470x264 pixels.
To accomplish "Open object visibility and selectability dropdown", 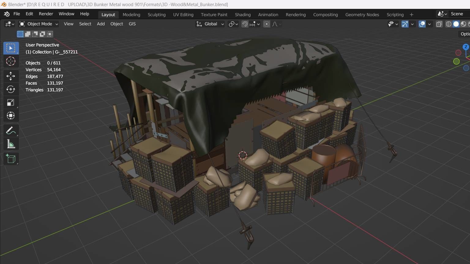I will click(x=393, y=24).
